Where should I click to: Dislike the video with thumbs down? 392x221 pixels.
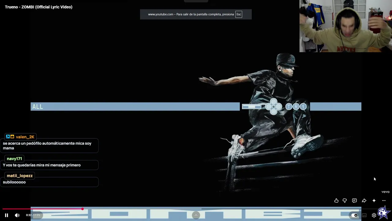tap(345, 200)
